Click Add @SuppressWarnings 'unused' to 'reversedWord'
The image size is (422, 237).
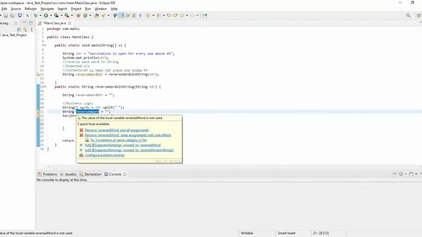tap(123, 145)
